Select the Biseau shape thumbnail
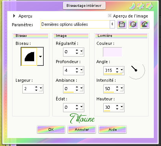This screenshot has width=161, height=146. pos(29,57)
